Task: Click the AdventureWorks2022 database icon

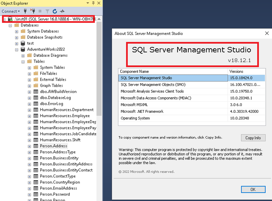Action: pyautogui.click(x=23, y=49)
